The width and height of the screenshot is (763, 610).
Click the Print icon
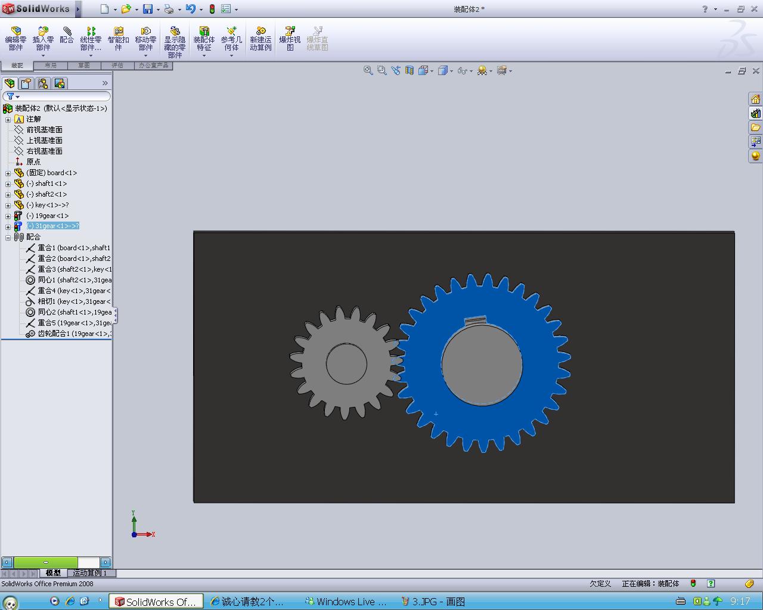[x=169, y=9]
